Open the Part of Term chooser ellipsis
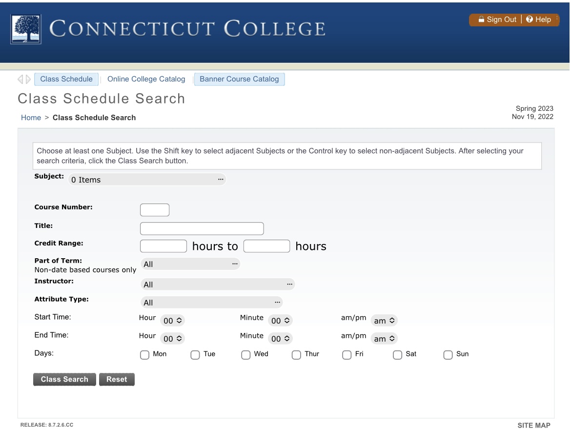The height and width of the screenshot is (430, 571). 236,264
